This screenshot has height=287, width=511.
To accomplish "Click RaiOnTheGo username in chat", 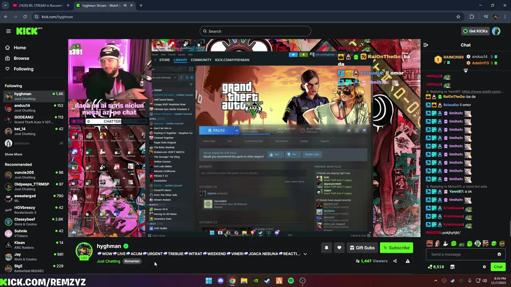I will 454,96.
